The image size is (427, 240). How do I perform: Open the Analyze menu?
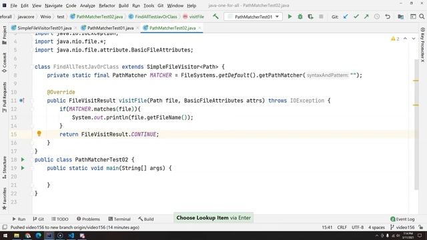click(x=87, y=5)
